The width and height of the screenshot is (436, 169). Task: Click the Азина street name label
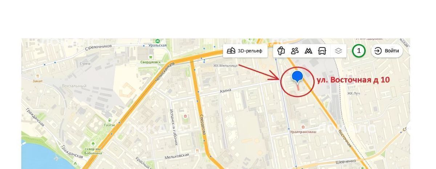(x=225, y=91)
